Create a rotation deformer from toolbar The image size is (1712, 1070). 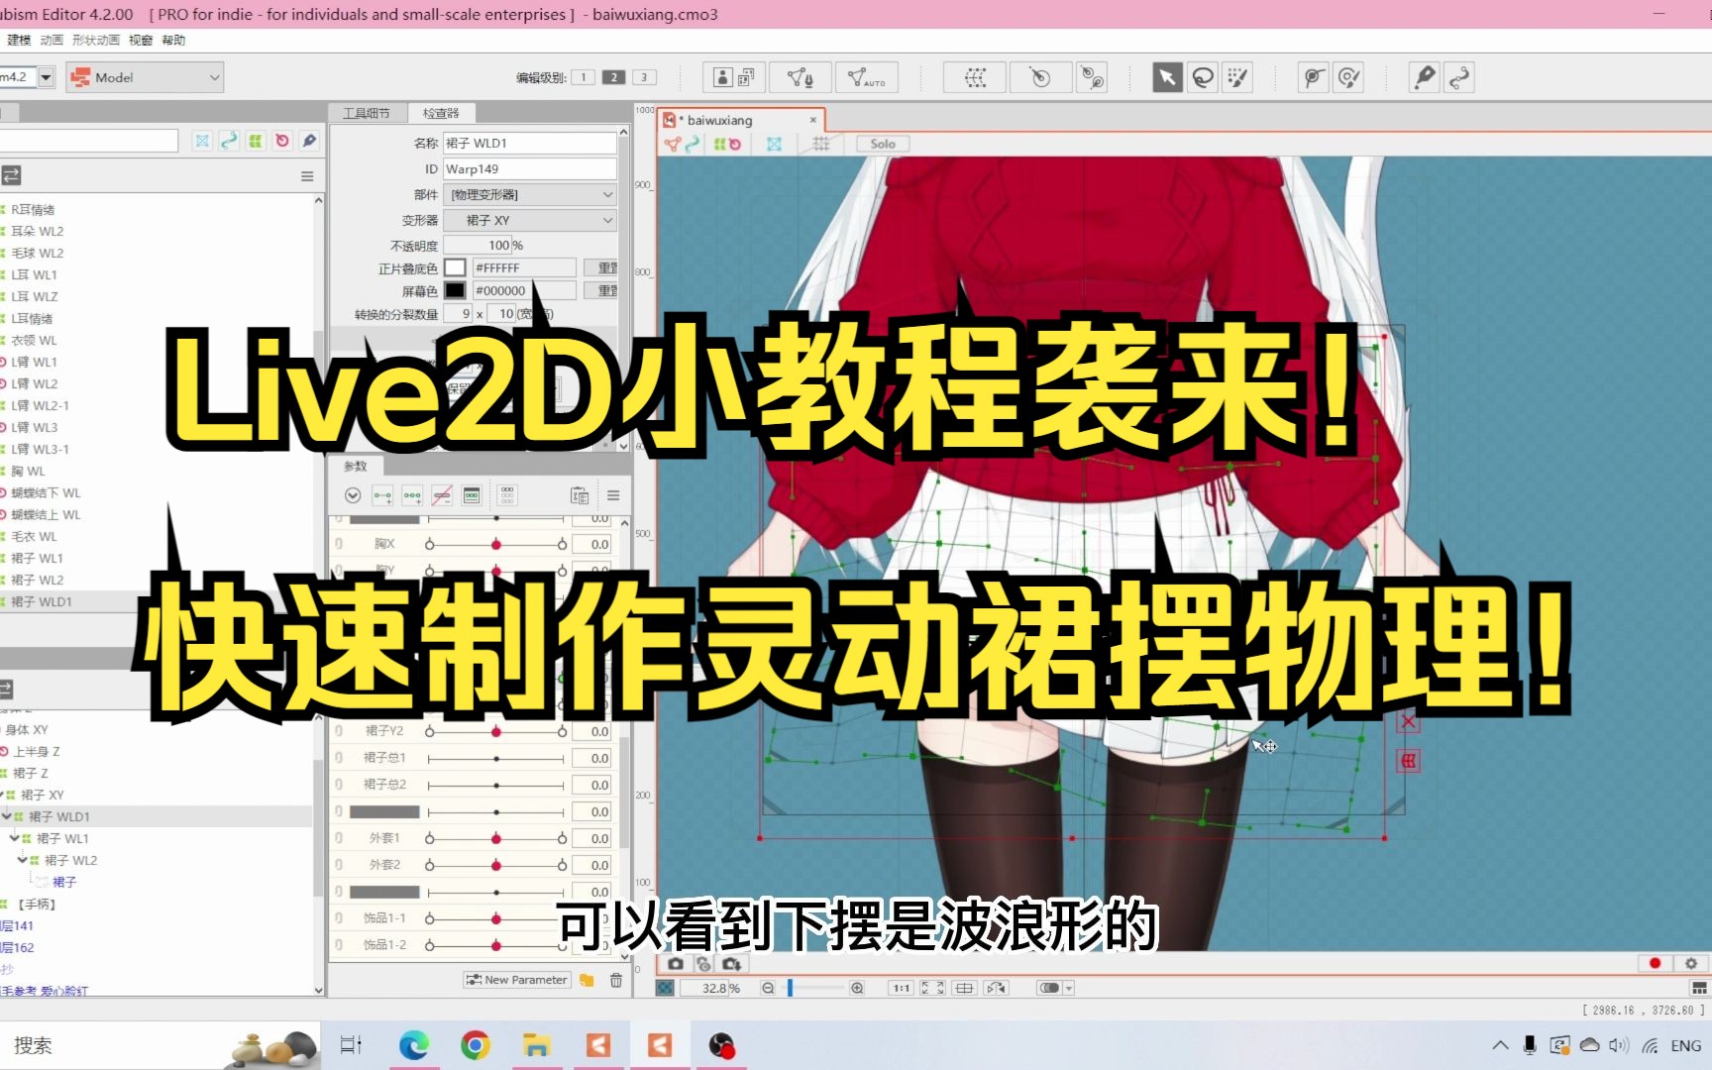1039,77
